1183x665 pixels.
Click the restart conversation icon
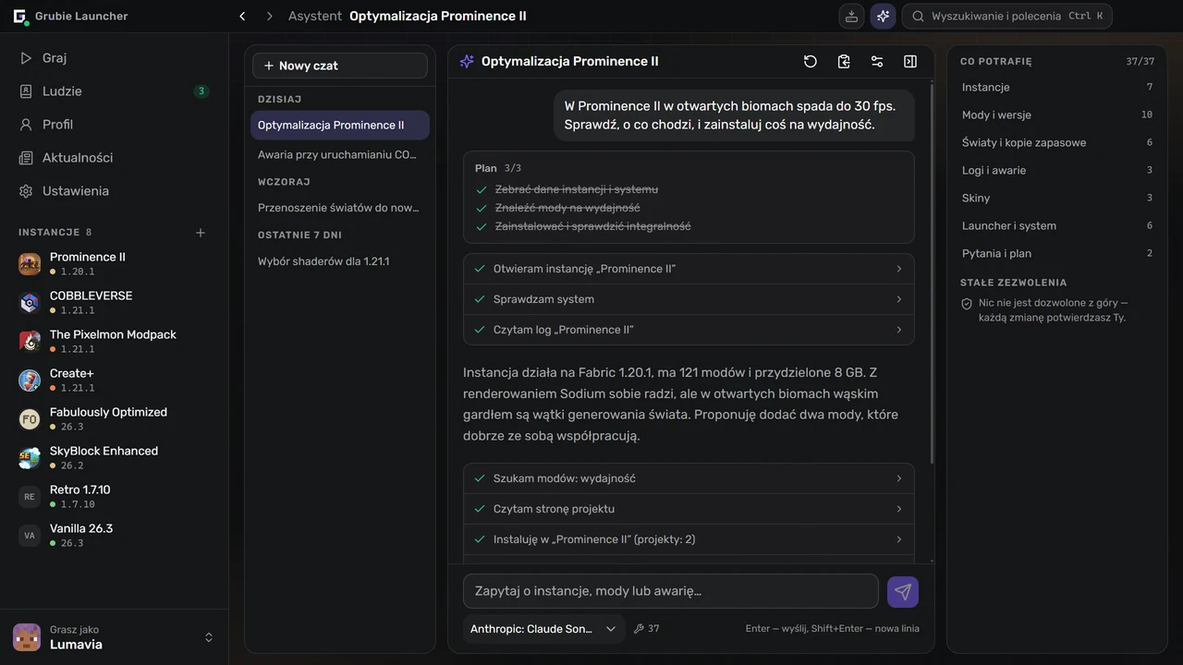point(811,61)
